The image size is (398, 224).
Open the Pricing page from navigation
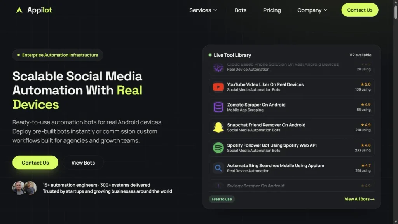tap(272, 10)
